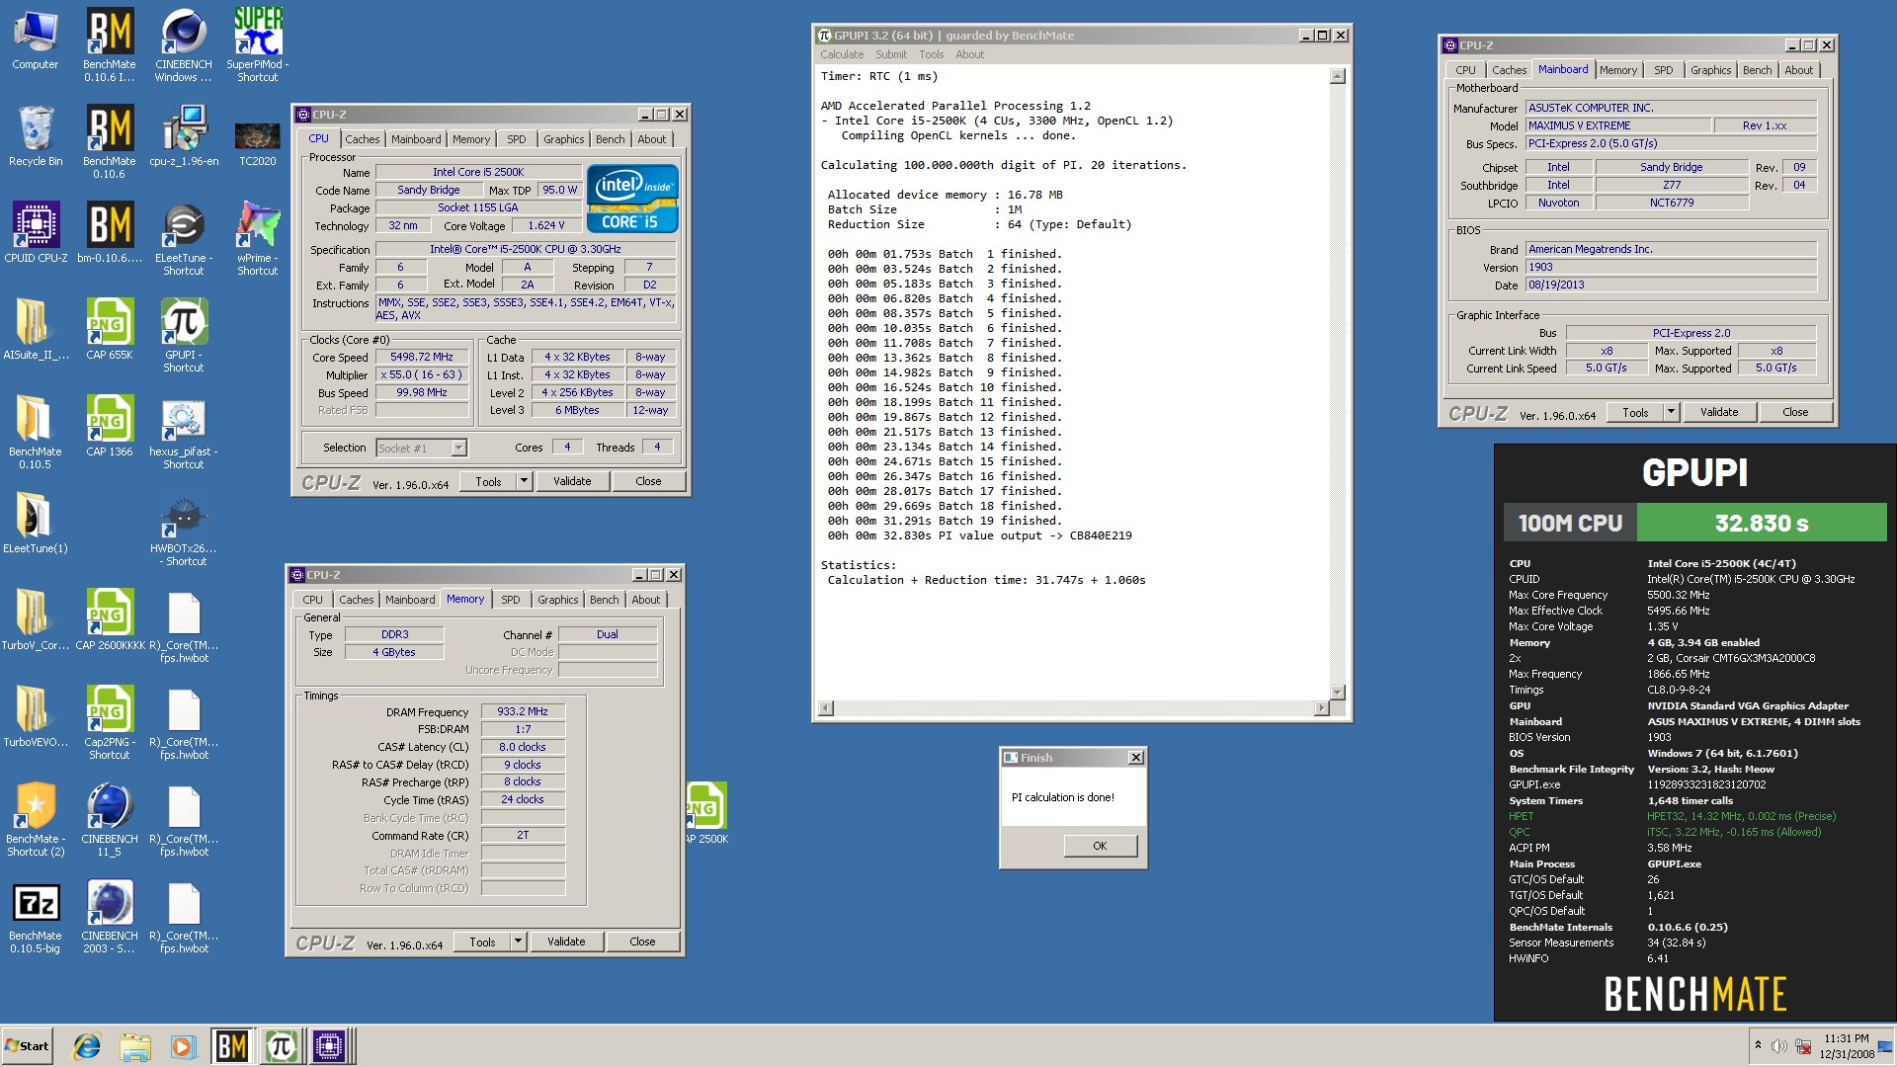Click Validate in CPU-Z Mainboard window

1719,412
